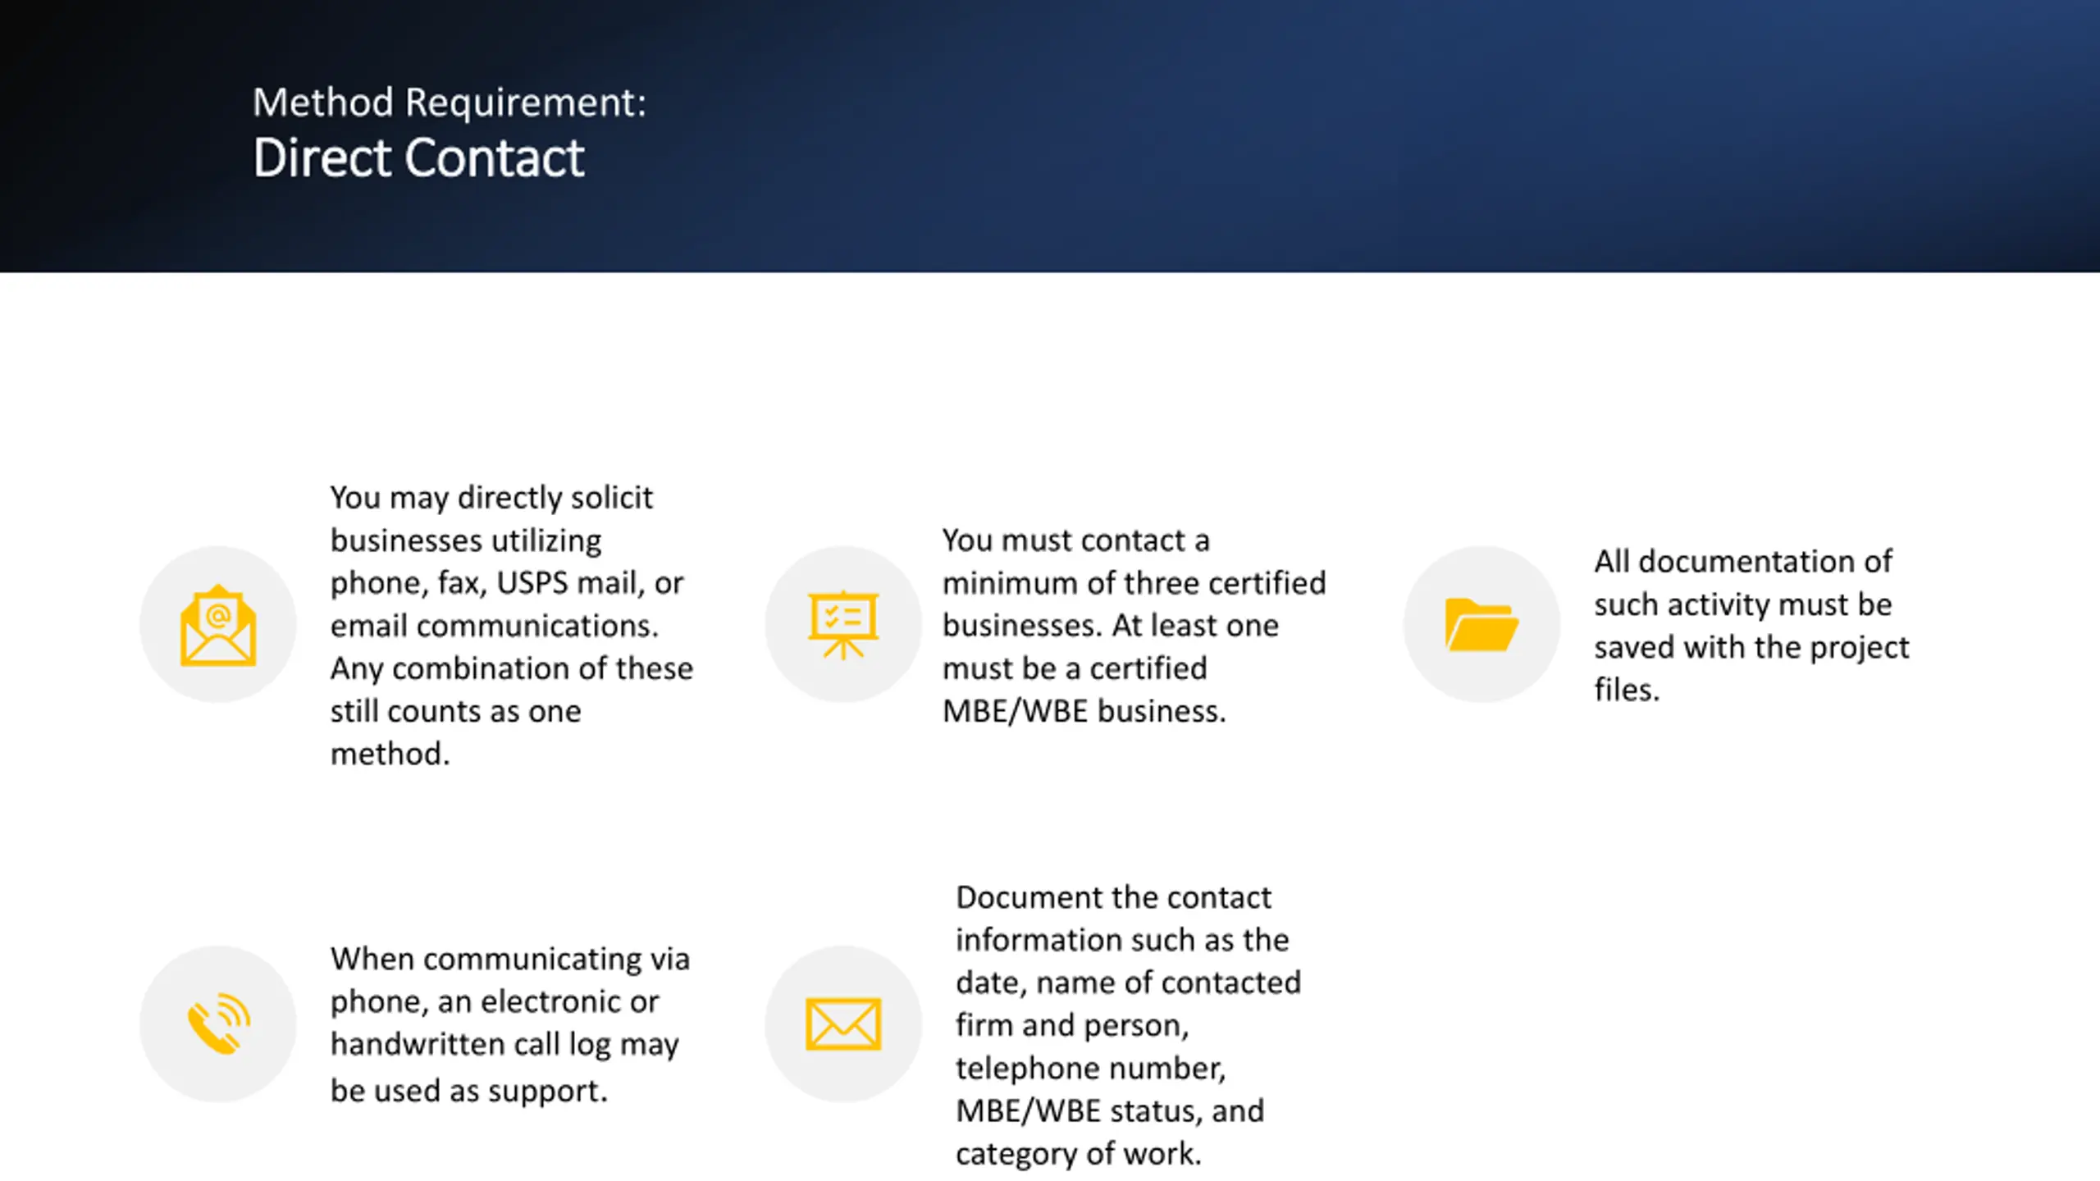Screen dimensions: 2100x1181
Task: Click the 'telephone number,' text line
Action: tap(1090, 1068)
